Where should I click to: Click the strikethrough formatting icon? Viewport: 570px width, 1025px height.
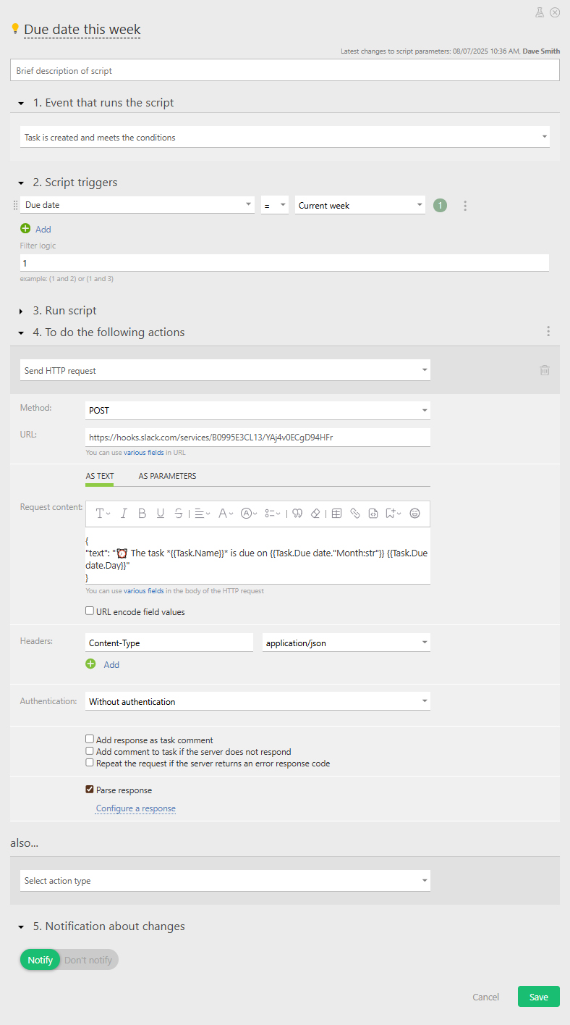[x=179, y=514]
